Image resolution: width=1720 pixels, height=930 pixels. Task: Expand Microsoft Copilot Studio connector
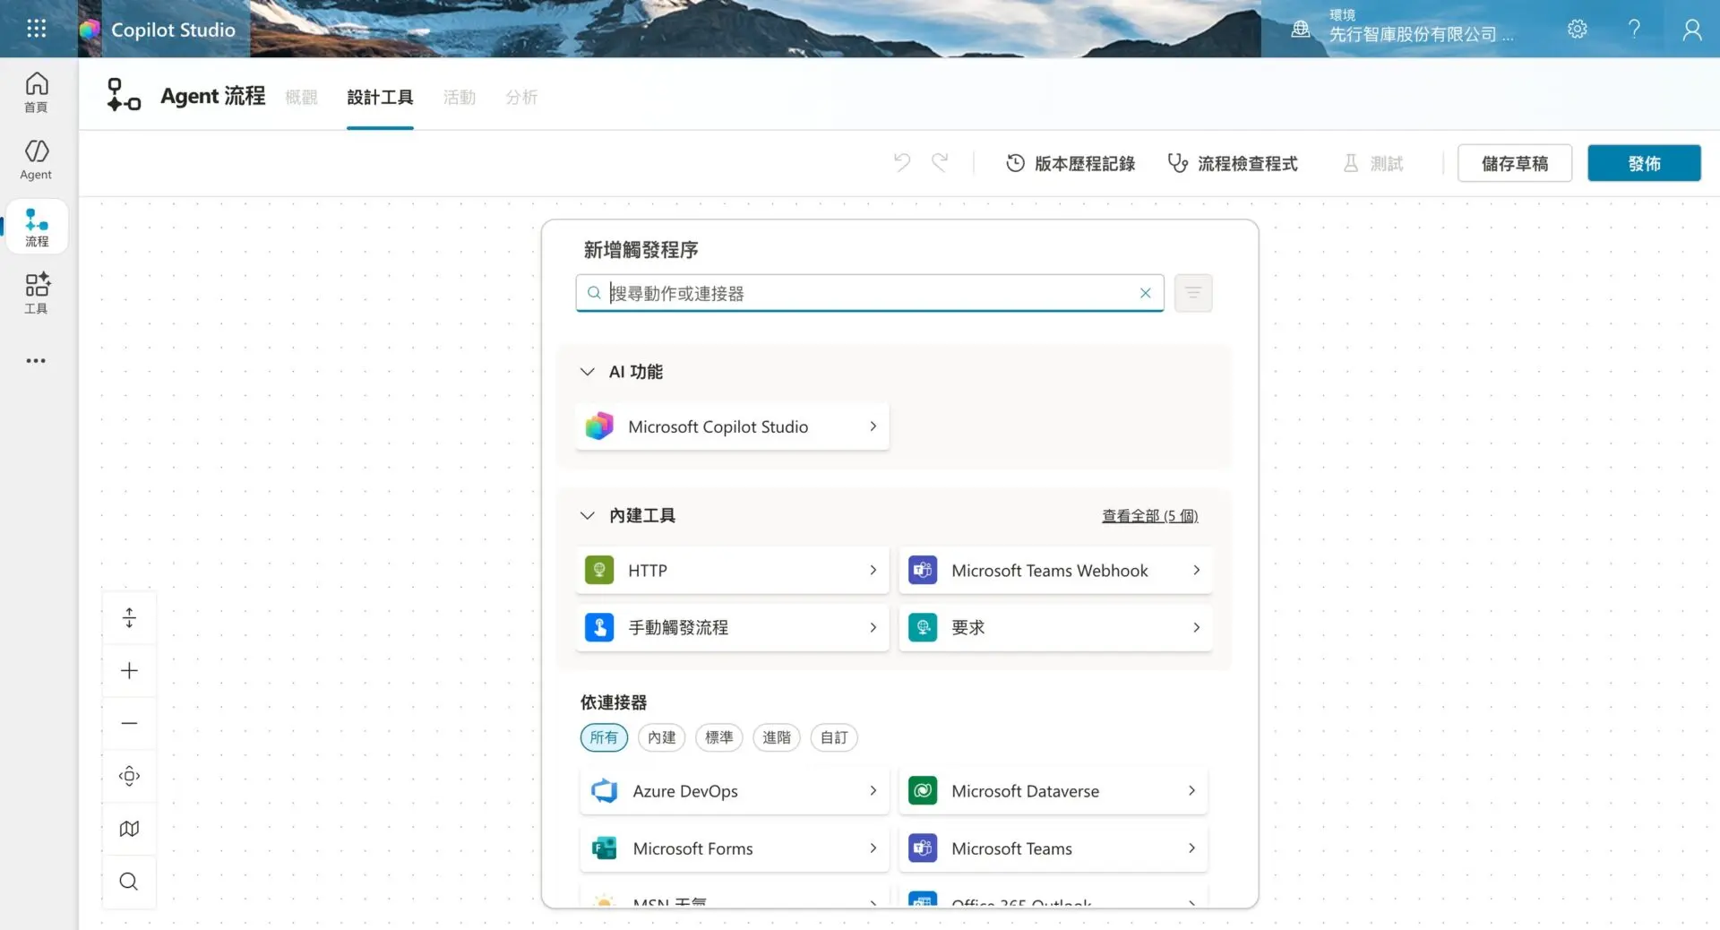pos(733,426)
